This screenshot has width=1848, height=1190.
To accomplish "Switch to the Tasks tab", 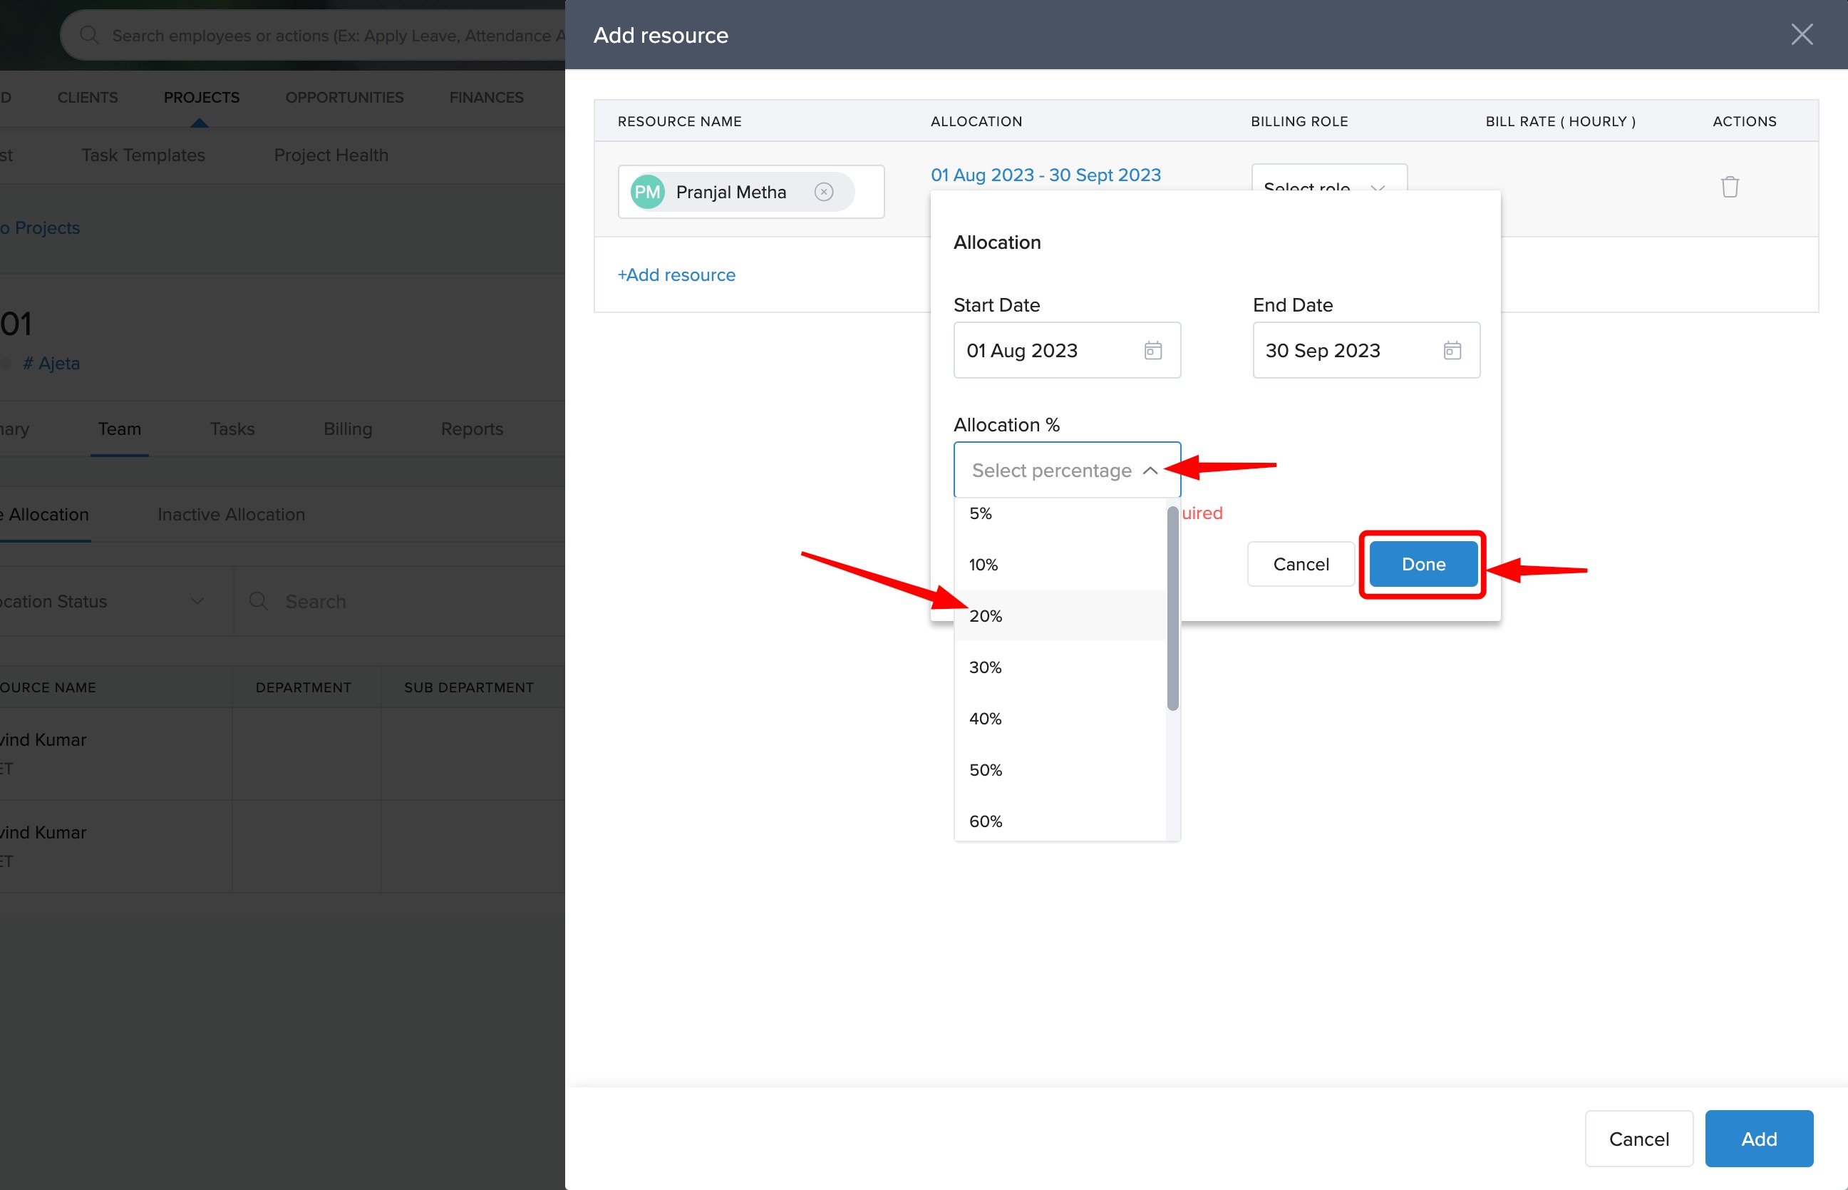I will (232, 429).
